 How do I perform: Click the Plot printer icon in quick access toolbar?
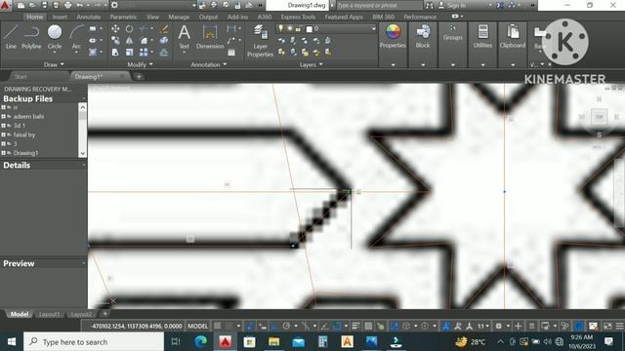(68, 5)
